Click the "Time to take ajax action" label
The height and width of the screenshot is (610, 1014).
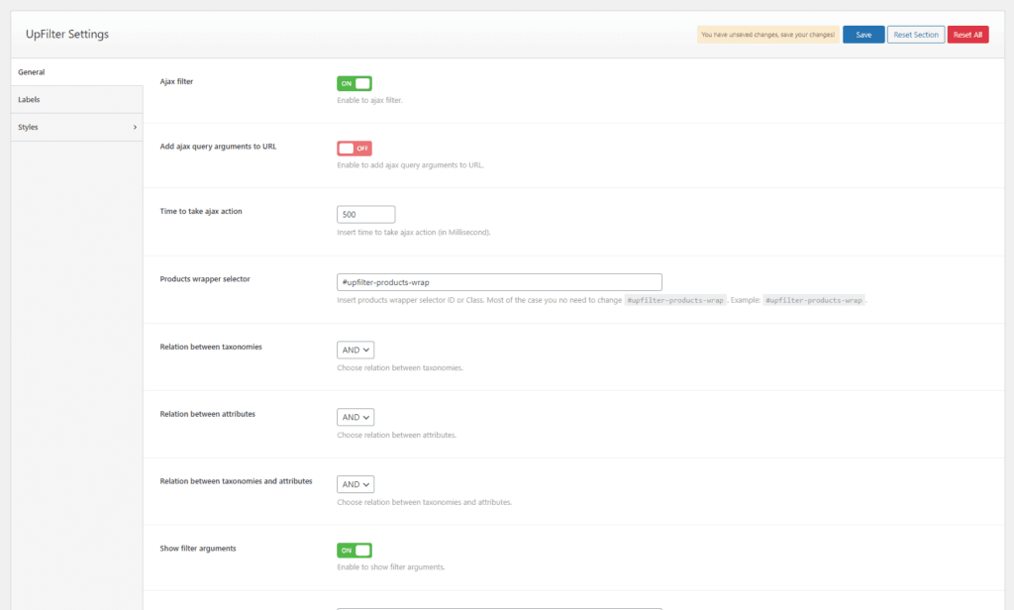(x=201, y=212)
